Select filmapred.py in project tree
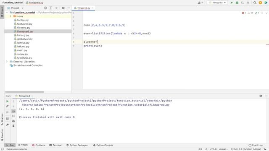 (25, 31)
